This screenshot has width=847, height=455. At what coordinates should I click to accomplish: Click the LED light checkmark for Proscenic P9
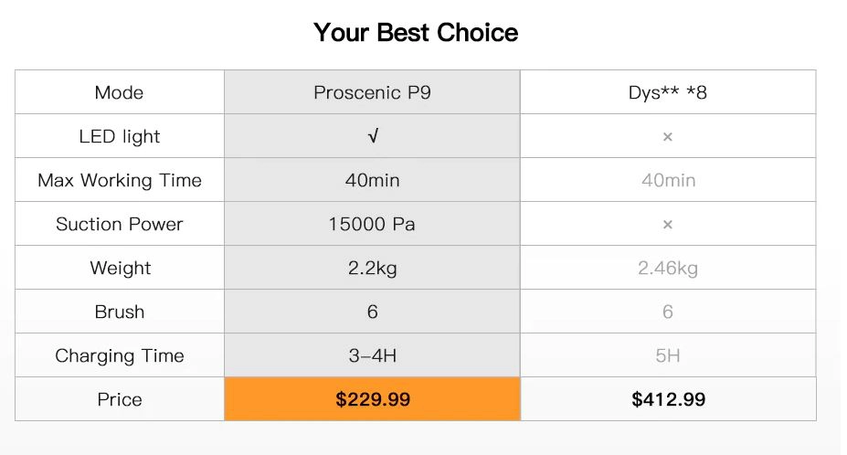coord(372,136)
